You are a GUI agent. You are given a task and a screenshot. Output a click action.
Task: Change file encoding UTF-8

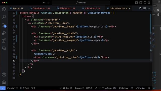pos(89,88)
